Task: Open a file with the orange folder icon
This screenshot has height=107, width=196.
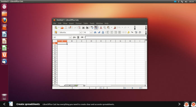Action: coord(62,27)
